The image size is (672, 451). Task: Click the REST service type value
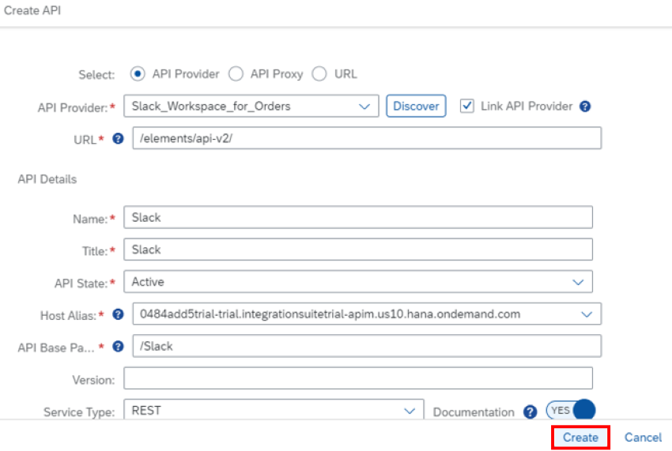point(146,410)
